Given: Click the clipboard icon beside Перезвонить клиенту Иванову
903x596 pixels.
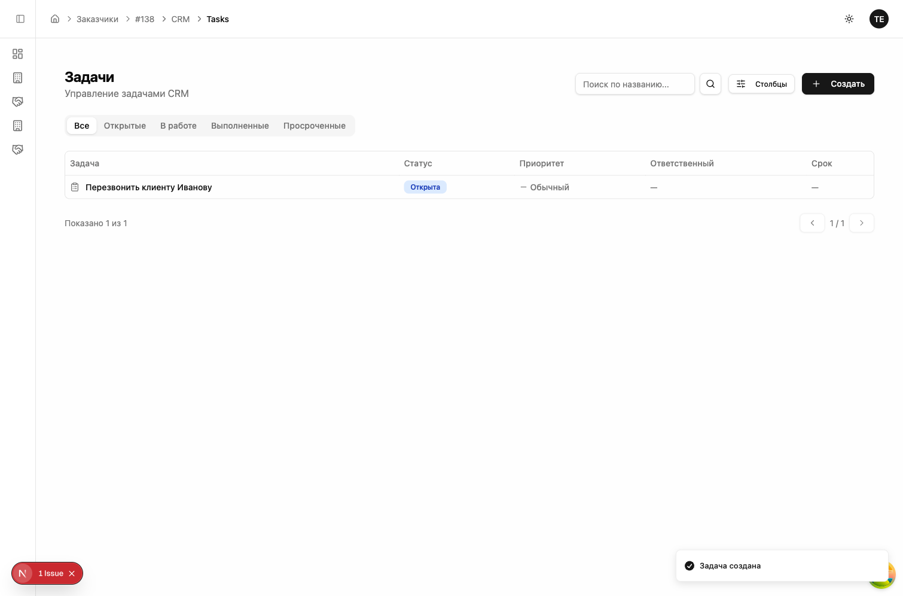Looking at the screenshot, I should click(x=75, y=187).
